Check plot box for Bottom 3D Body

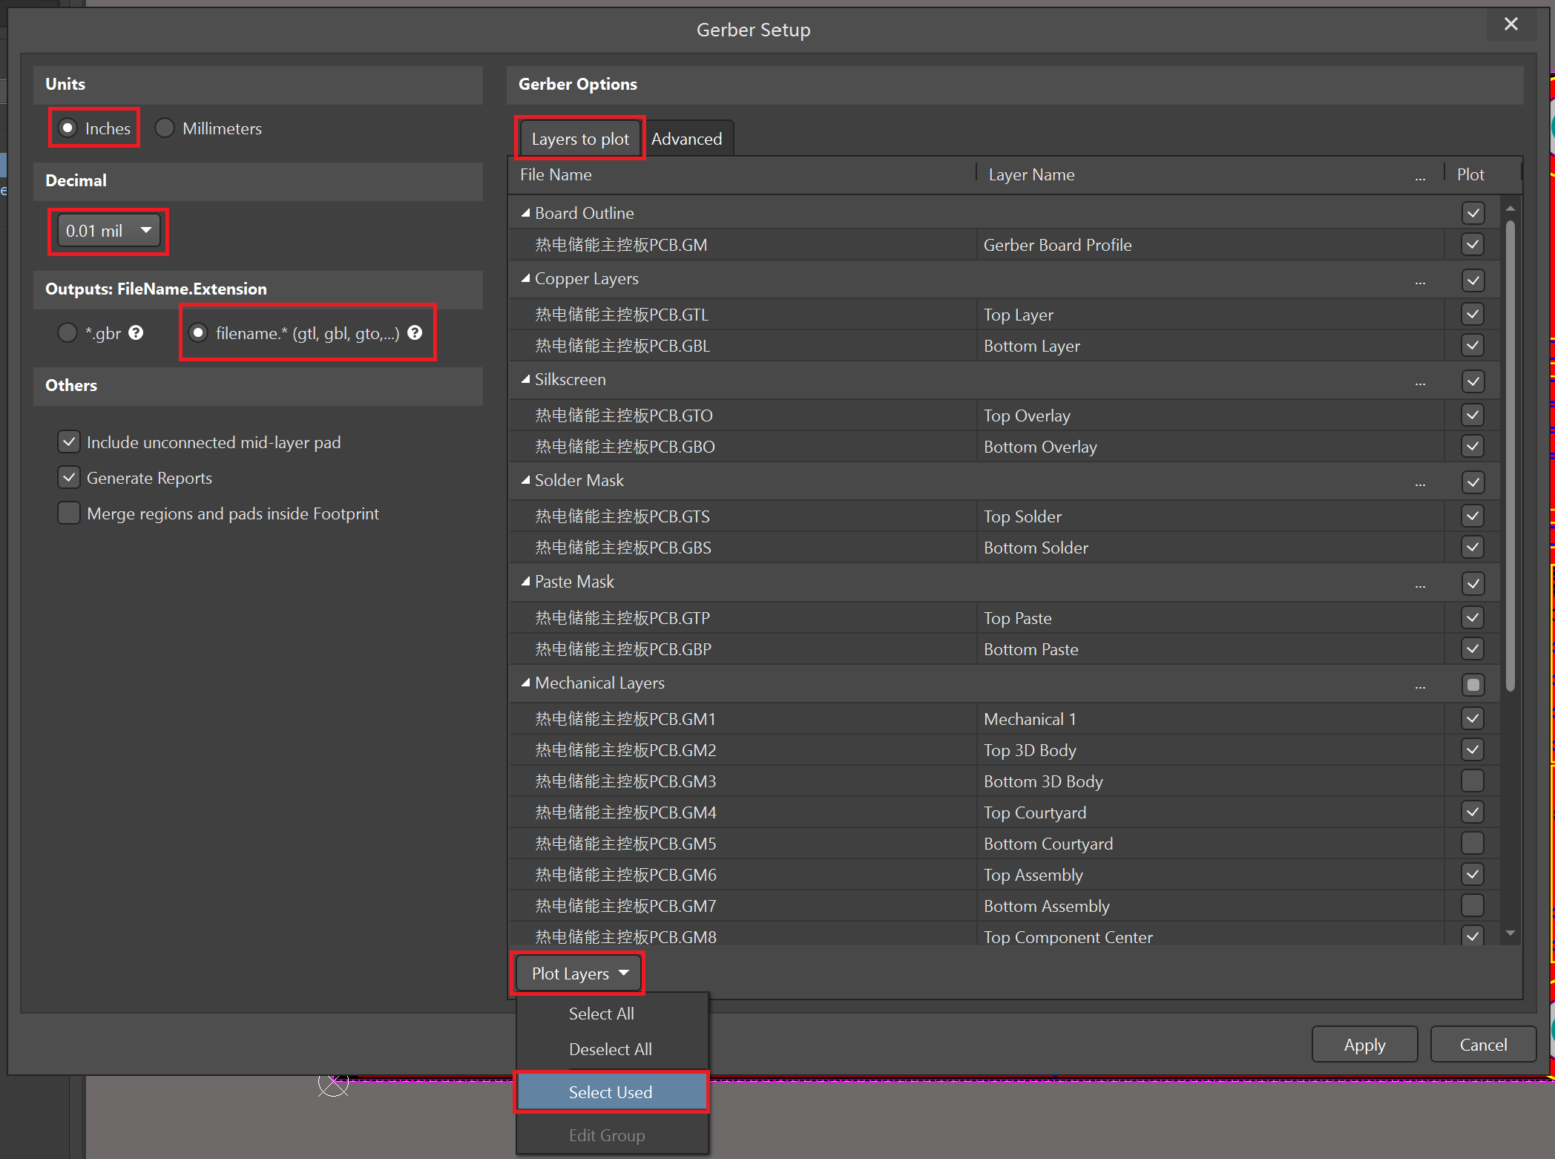point(1473,781)
